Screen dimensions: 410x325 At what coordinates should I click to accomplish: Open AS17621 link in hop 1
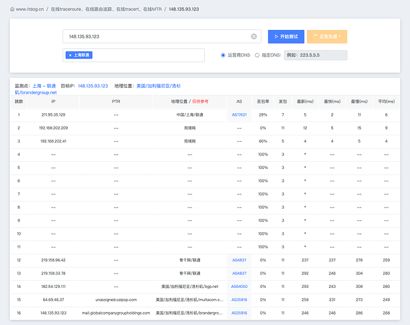pos(239,115)
